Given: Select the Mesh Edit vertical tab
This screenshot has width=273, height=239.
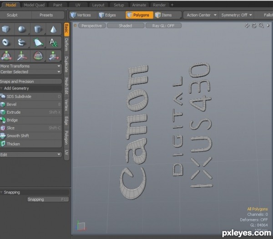Looking at the screenshot, I should tap(66, 86).
